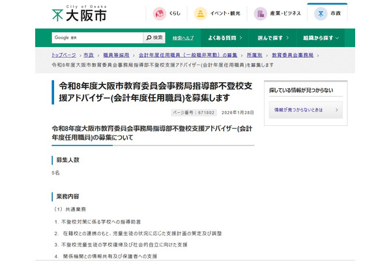391x261 pixels.
Task: Open 会計年度任用職員（一般職非常勤）の募集 breadcrumb
Action: (x=188, y=55)
